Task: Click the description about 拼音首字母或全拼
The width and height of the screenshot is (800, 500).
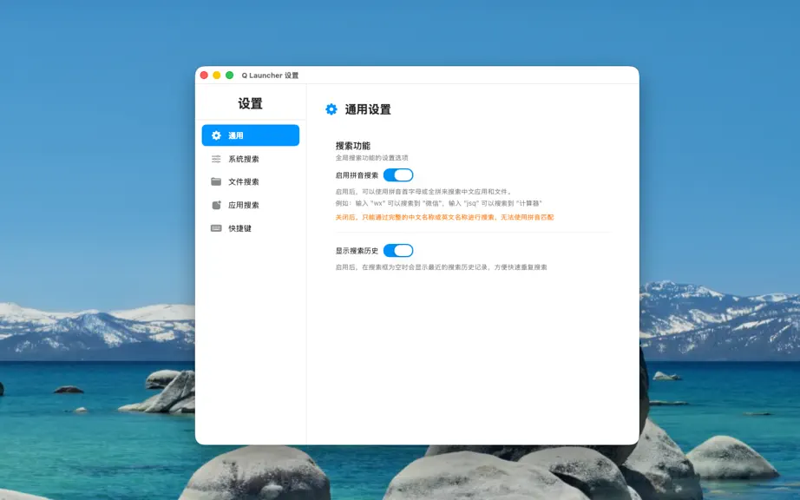Action: pyautogui.click(x=423, y=192)
